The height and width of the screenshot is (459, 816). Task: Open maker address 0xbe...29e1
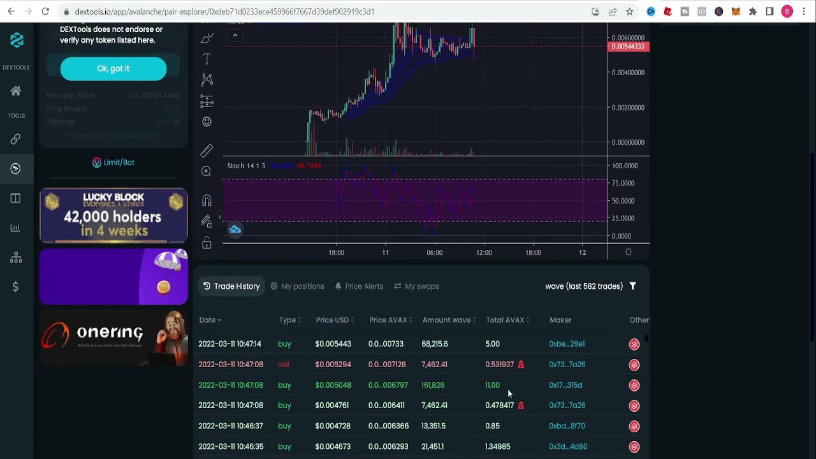pos(567,344)
